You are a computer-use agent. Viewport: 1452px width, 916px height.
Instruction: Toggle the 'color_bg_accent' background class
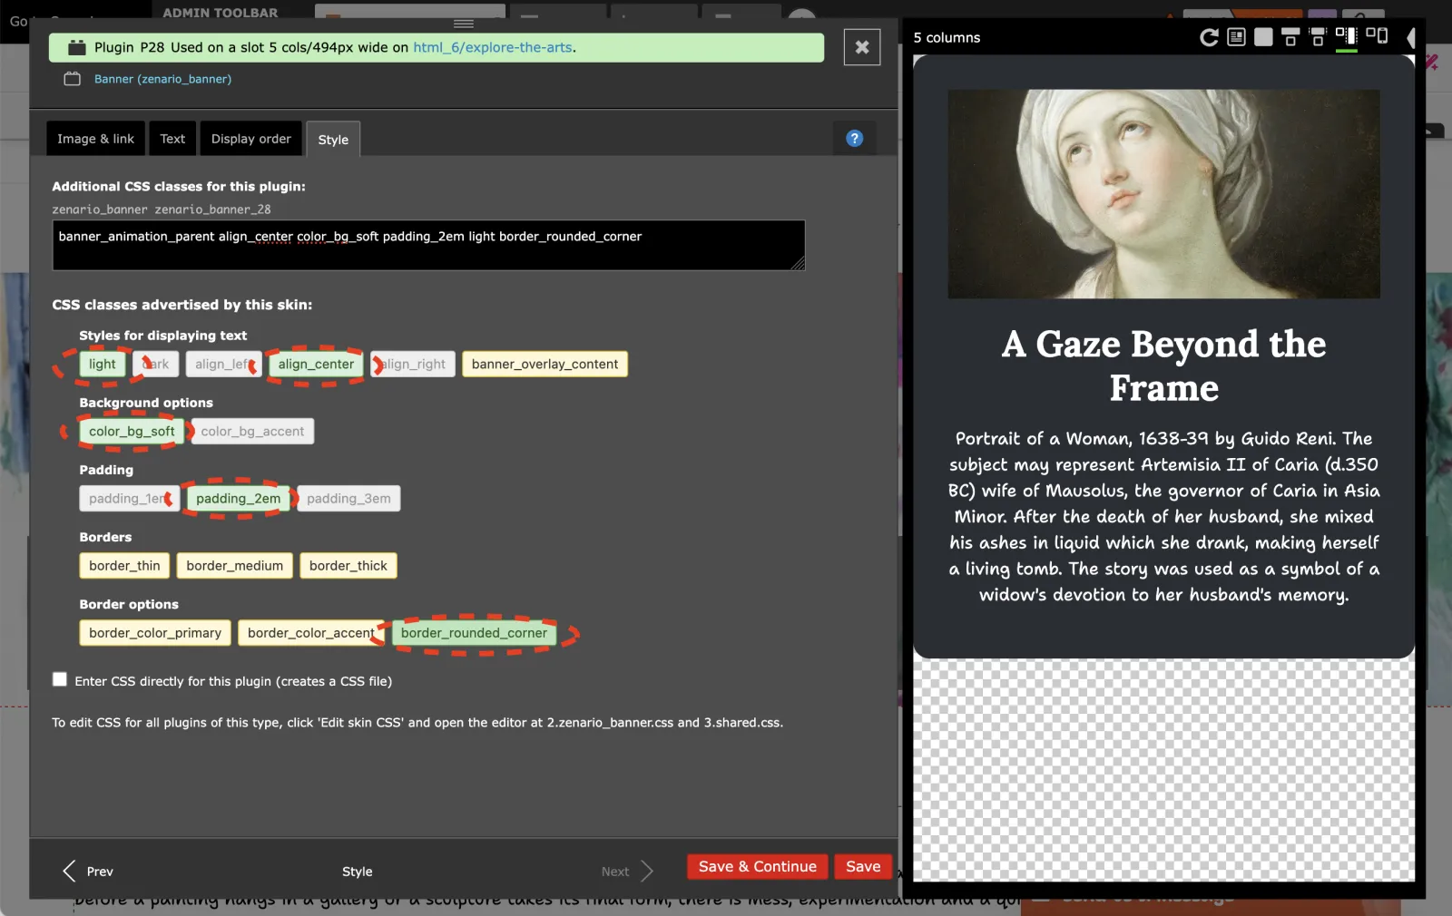tap(252, 431)
